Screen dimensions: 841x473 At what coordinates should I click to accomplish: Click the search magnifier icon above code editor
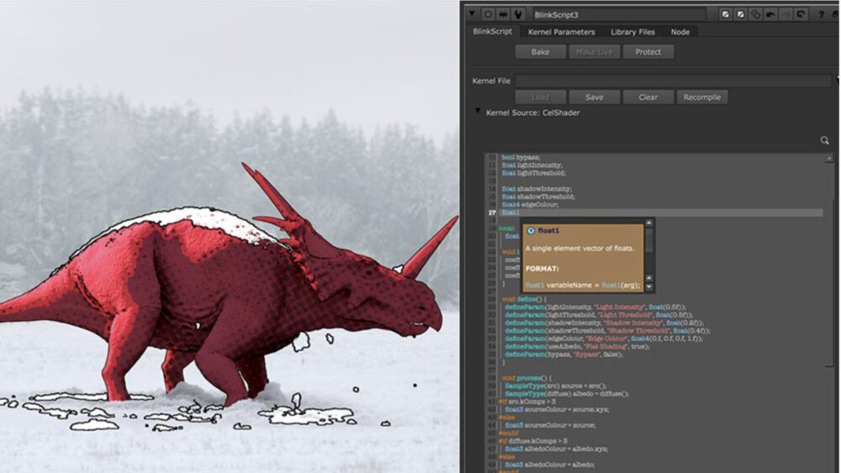click(x=824, y=140)
